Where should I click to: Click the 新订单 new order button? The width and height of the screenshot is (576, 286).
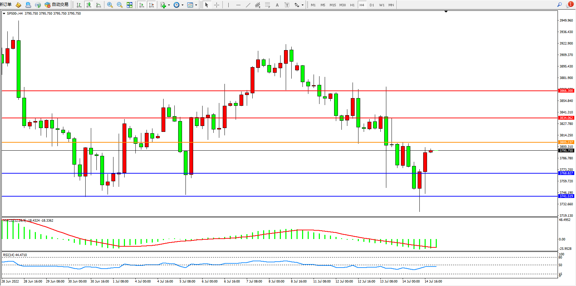pos(6,5)
